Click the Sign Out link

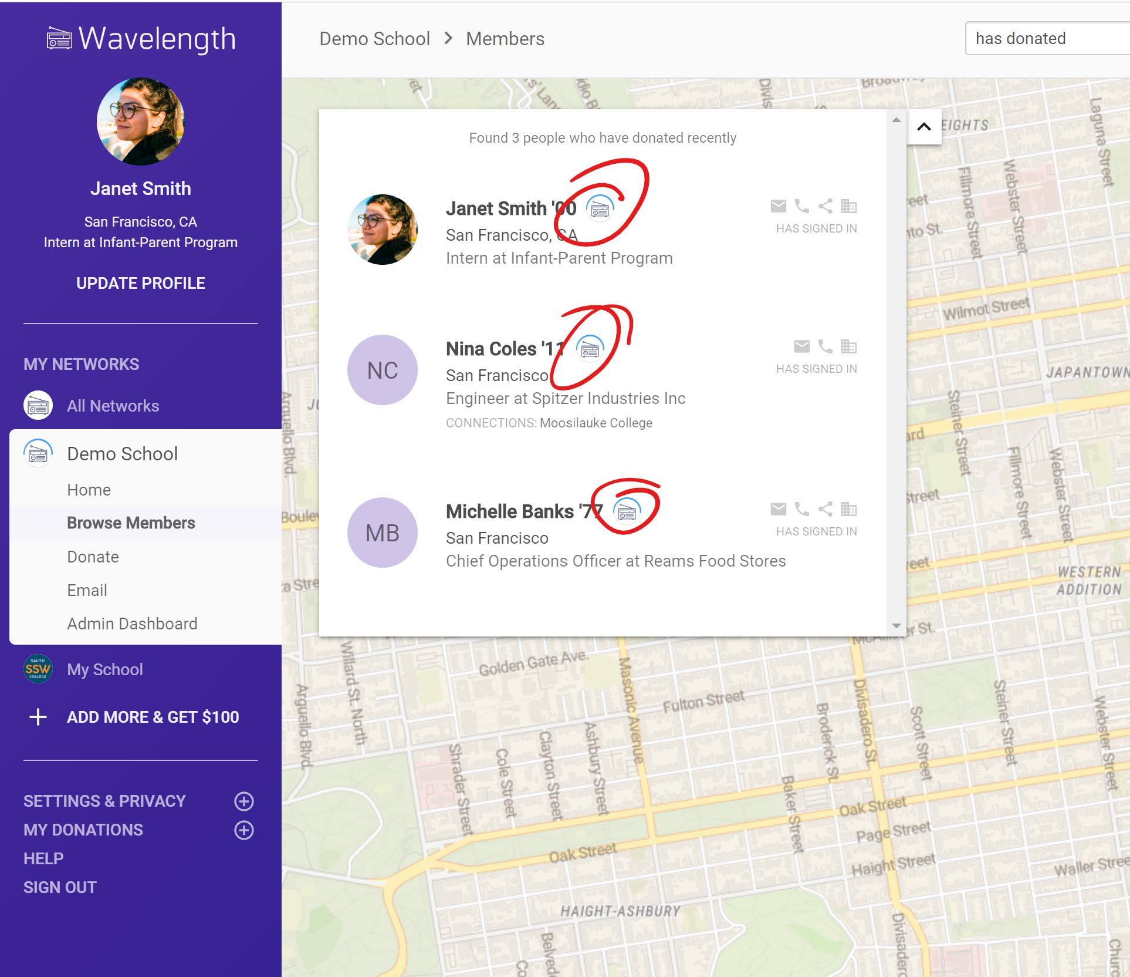click(60, 887)
